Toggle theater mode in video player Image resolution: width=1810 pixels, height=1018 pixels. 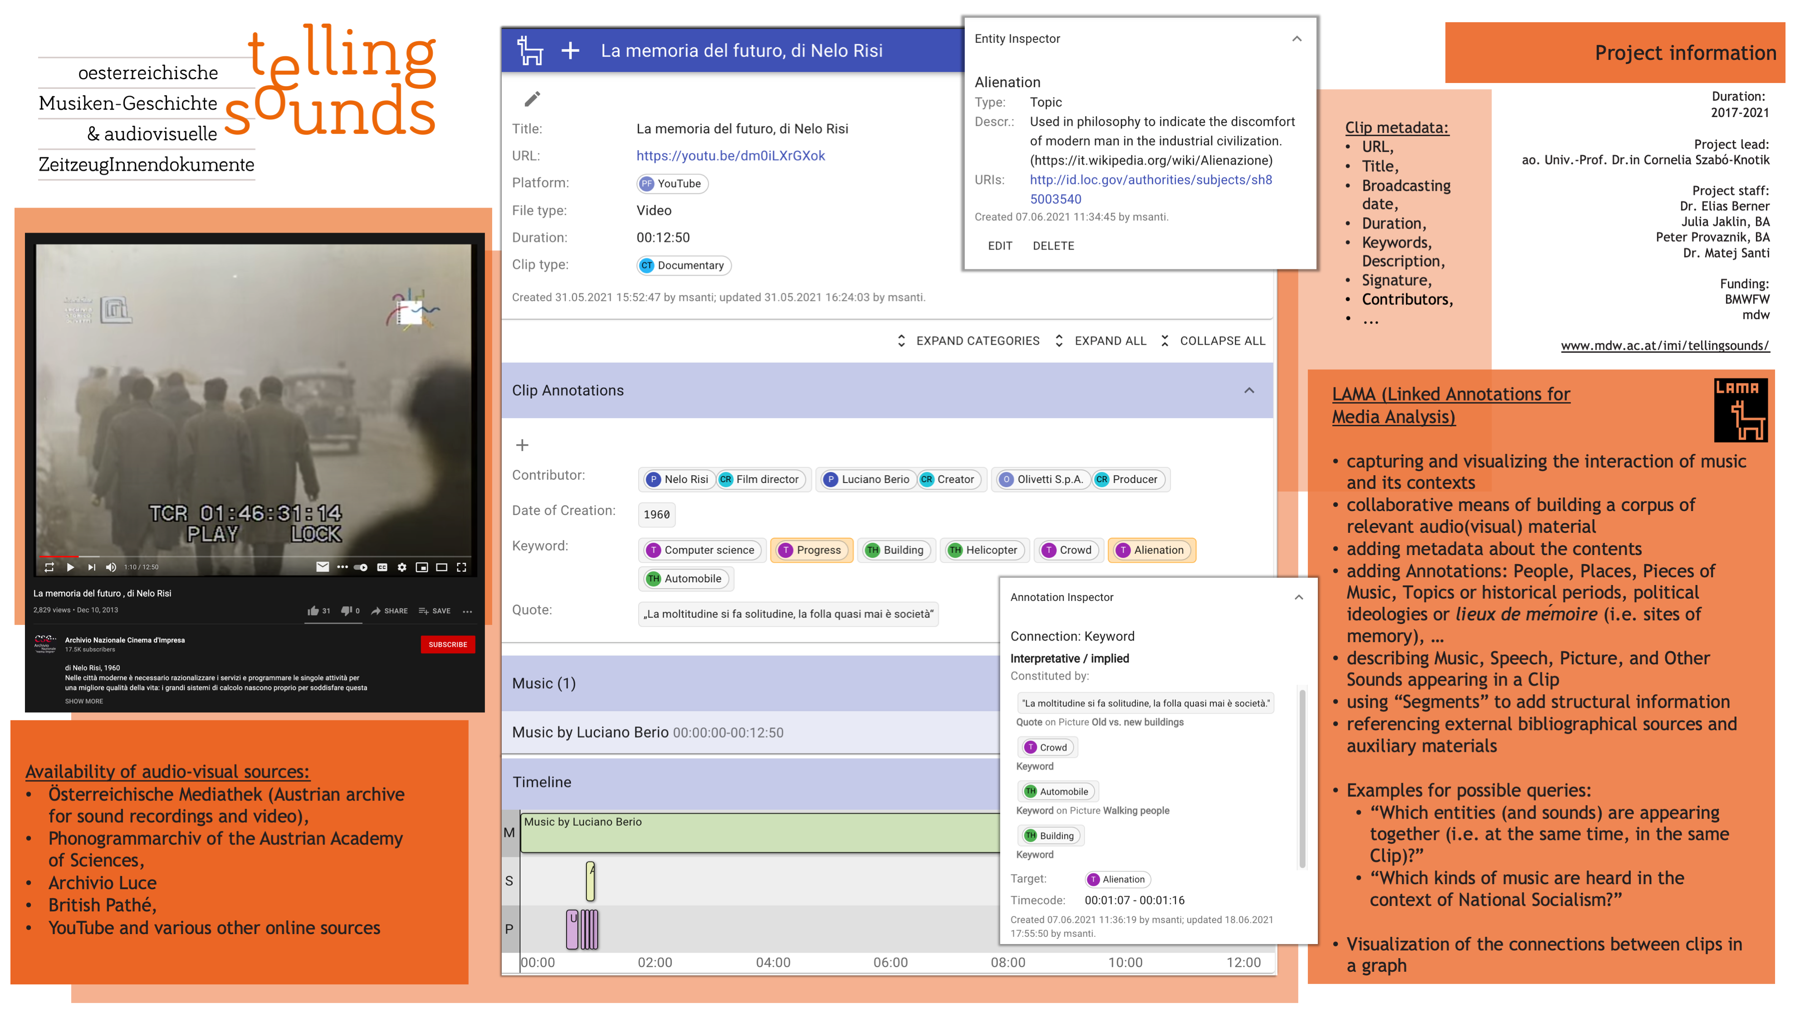[x=441, y=567]
